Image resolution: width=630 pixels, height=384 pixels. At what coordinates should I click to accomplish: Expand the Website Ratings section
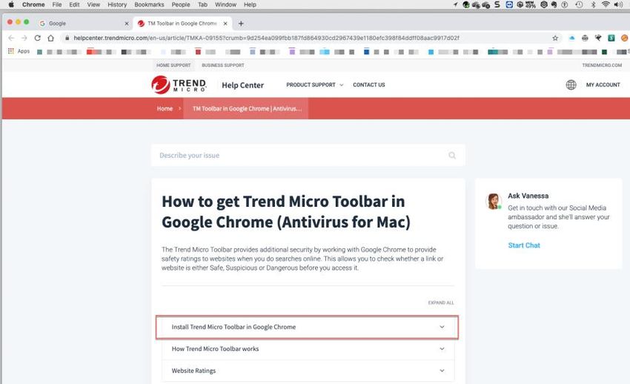pos(308,371)
